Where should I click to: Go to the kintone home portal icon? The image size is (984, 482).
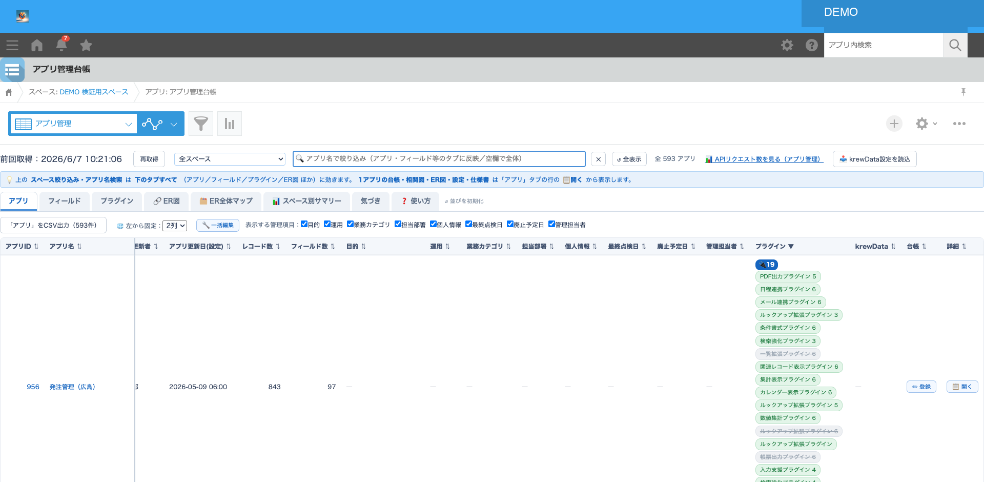click(37, 45)
